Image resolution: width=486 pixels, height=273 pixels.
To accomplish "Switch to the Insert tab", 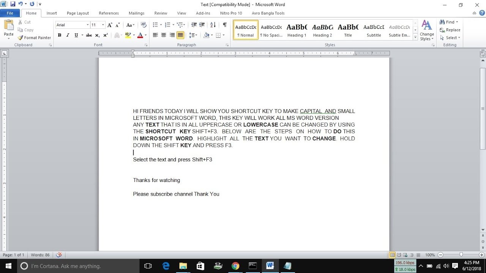I will click(x=52, y=13).
